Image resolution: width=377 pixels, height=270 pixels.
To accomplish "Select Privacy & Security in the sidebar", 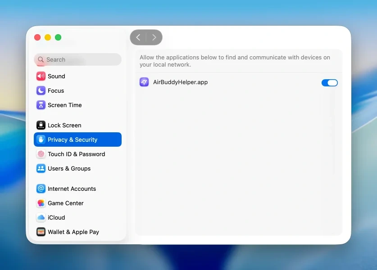I will click(x=77, y=139).
